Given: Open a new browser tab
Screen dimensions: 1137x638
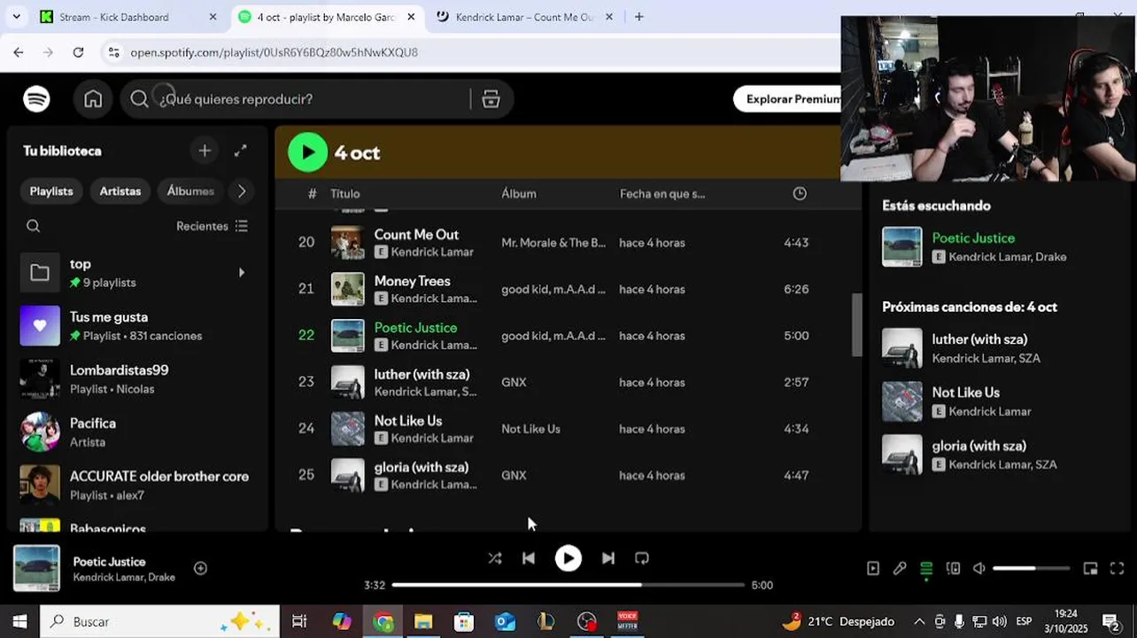Looking at the screenshot, I should coord(639,17).
